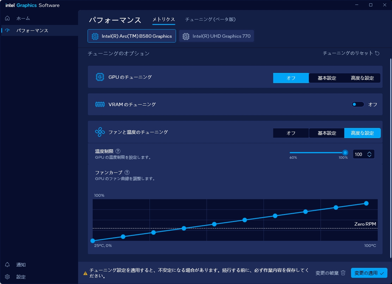This screenshot has height=284, width=392.
Task: Click help icon next to ファンカーブ
Action: (x=127, y=172)
